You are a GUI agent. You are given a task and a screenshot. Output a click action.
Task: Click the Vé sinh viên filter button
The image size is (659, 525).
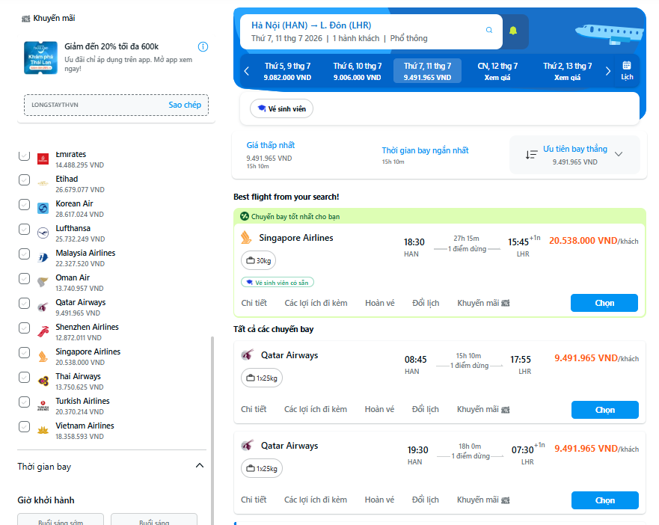[281, 109]
